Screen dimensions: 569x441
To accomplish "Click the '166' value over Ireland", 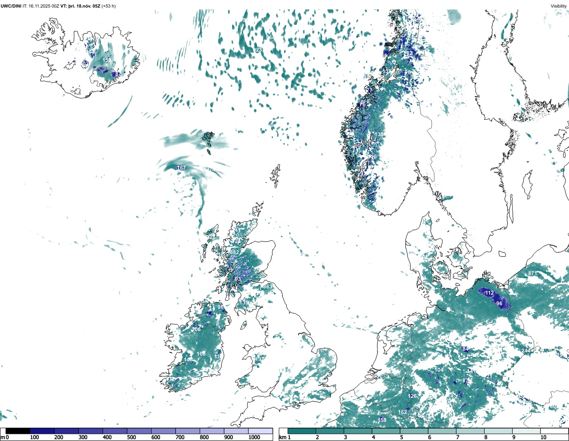I will pyautogui.click(x=201, y=354).
